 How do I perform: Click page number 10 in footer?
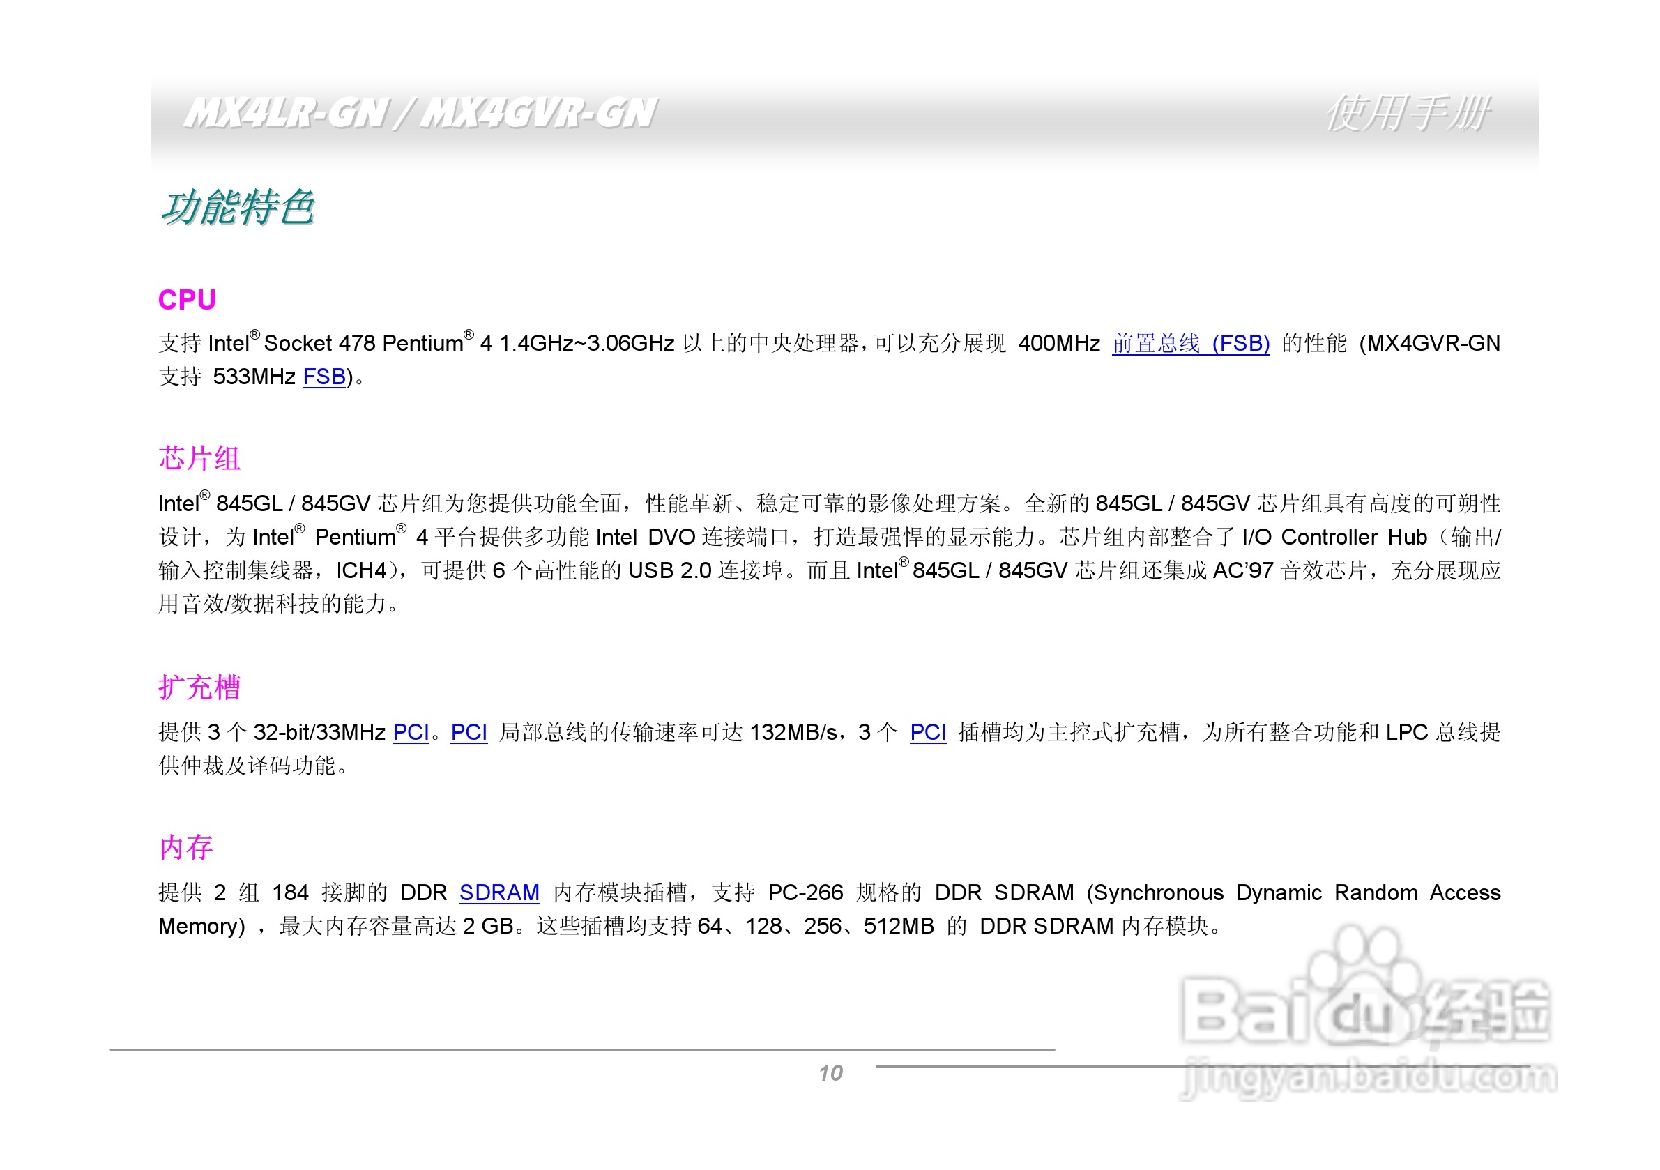(831, 1073)
